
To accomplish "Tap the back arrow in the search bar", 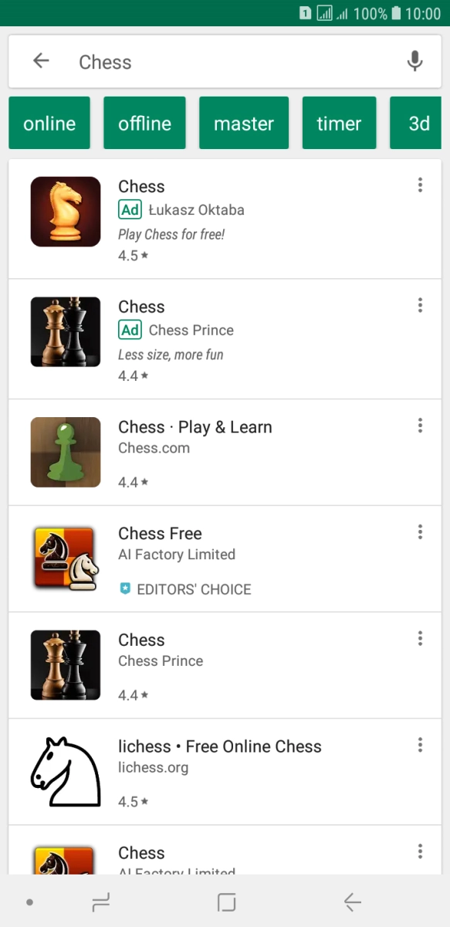I will pos(40,60).
